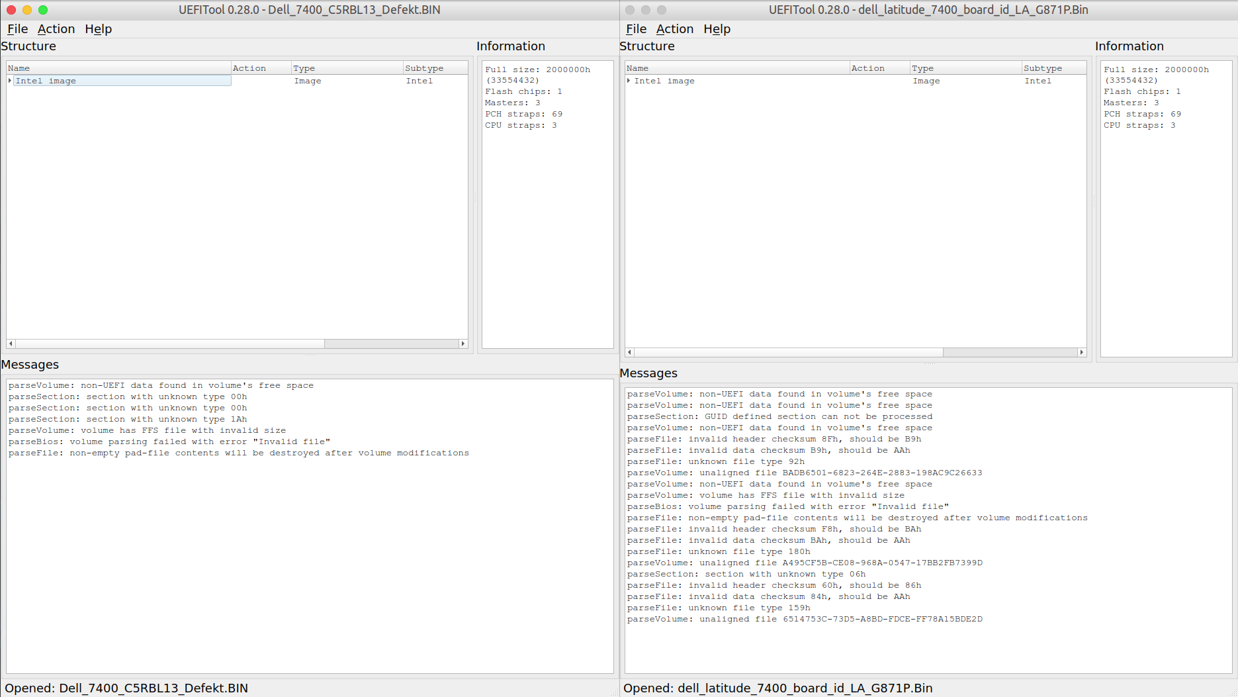The height and width of the screenshot is (697, 1238).
Task: Click 'Full size: 2000000h' in Defekt.BIN information
Action: tap(538, 70)
